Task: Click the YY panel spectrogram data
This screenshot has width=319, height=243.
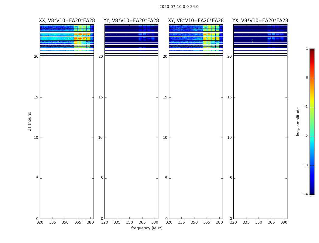Action: point(131,40)
